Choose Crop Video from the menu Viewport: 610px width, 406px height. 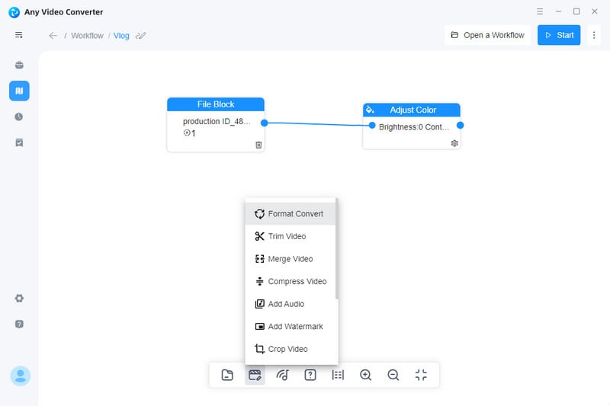(x=291, y=349)
